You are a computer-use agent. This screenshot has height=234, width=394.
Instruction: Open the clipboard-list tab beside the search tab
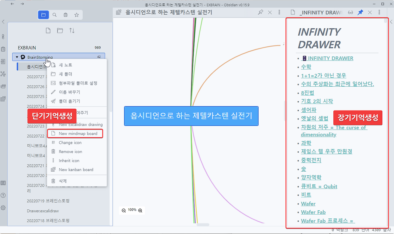66,15
